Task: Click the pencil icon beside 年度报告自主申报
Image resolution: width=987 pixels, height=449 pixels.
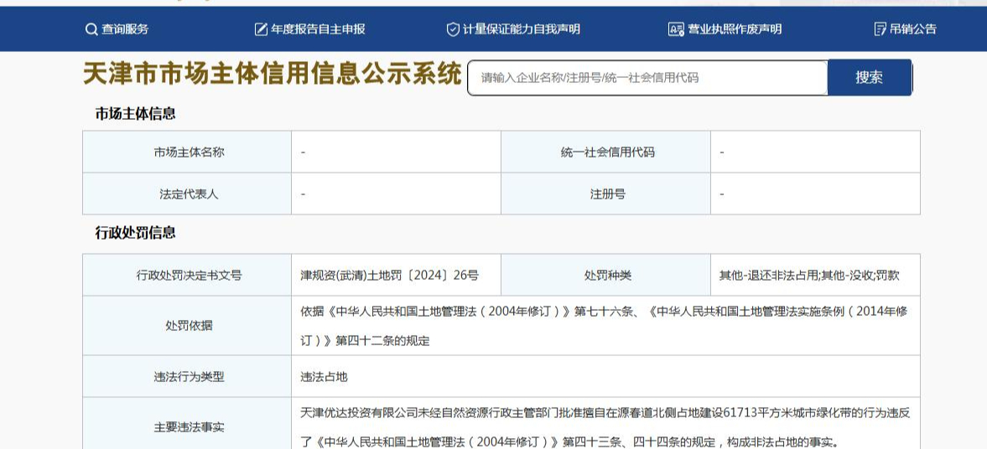Action: (261, 29)
